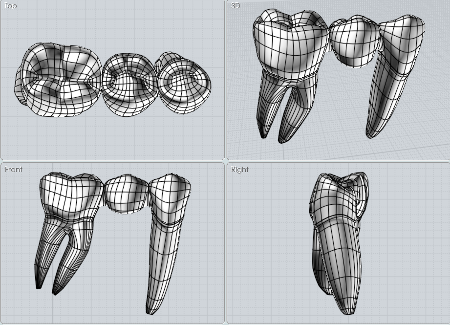
Task: Select the small round tooth in Top view
Action: point(184,83)
